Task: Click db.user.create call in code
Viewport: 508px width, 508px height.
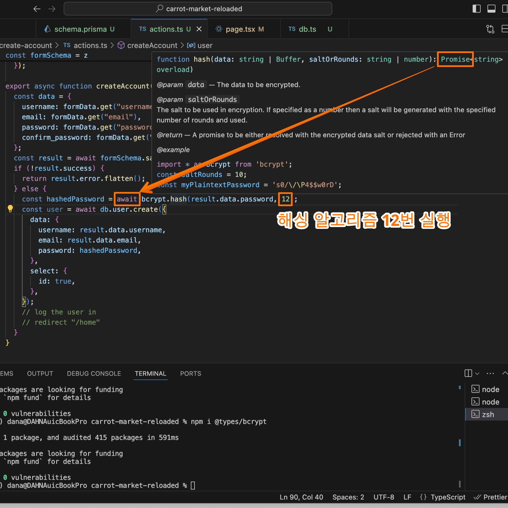Action: (x=129, y=209)
